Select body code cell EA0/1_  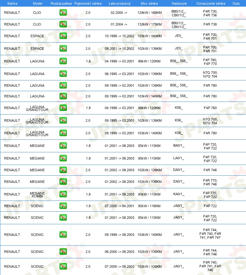tap(179, 182)
